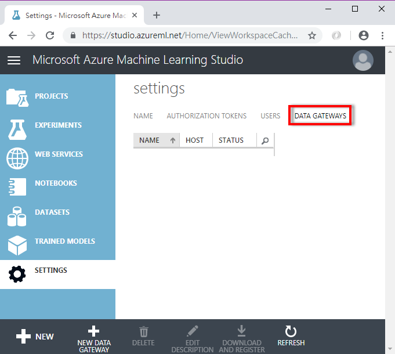
Task: Go forward in the browser
Action: tap(31, 35)
